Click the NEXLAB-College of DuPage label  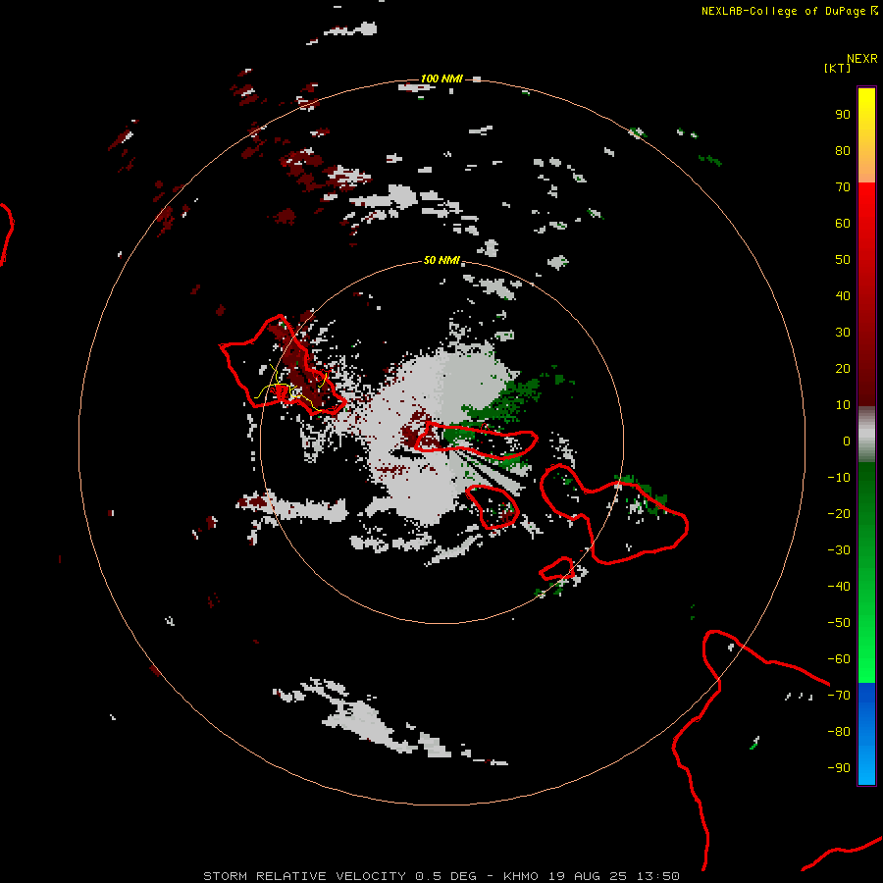click(785, 11)
